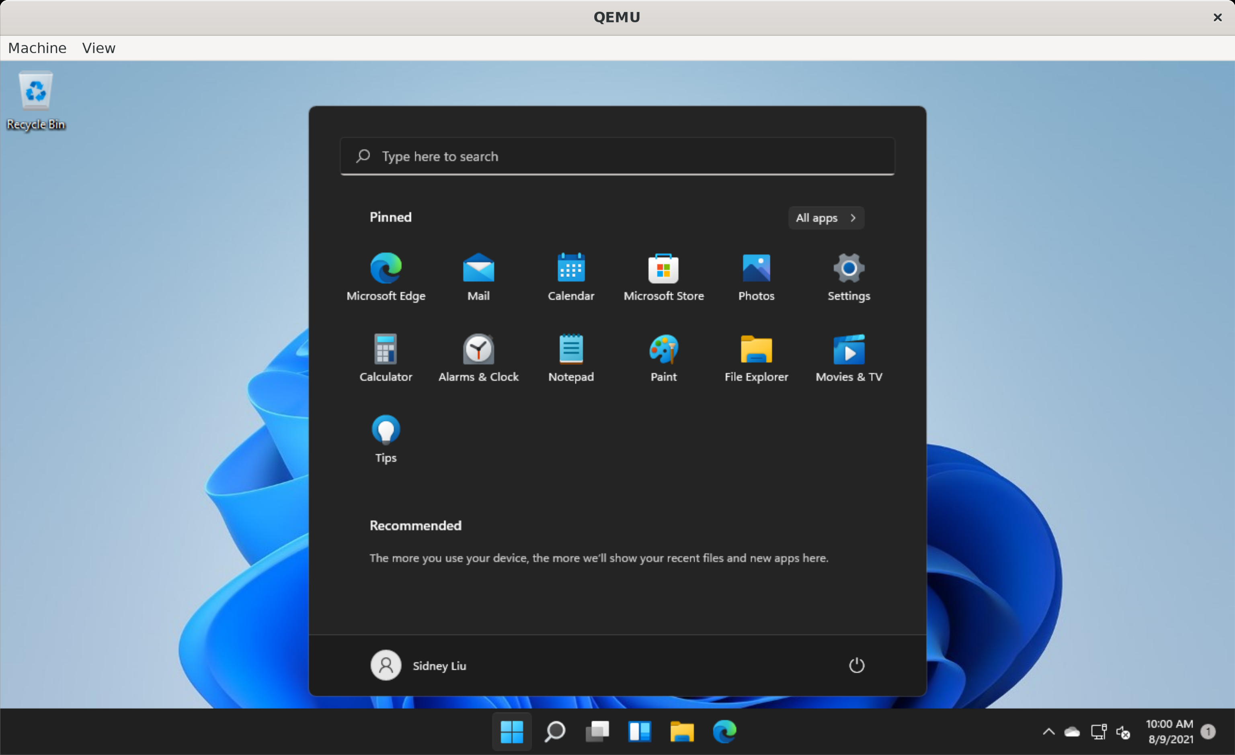The image size is (1235, 755).
Task: Open the pinned Notepad app
Action: coord(570,357)
